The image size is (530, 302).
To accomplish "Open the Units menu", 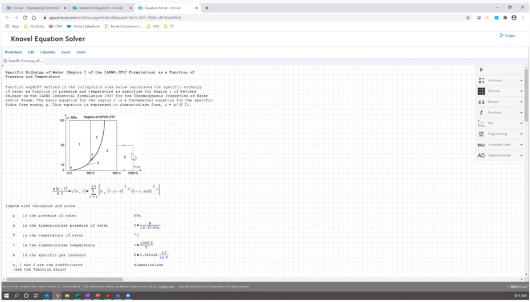I will coord(81,52).
